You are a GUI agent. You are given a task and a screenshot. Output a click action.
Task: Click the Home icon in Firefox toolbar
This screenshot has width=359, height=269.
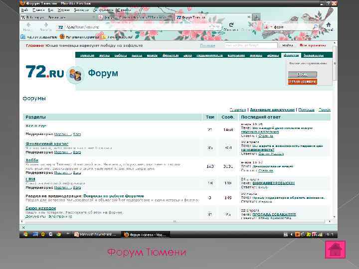coord(328,25)
